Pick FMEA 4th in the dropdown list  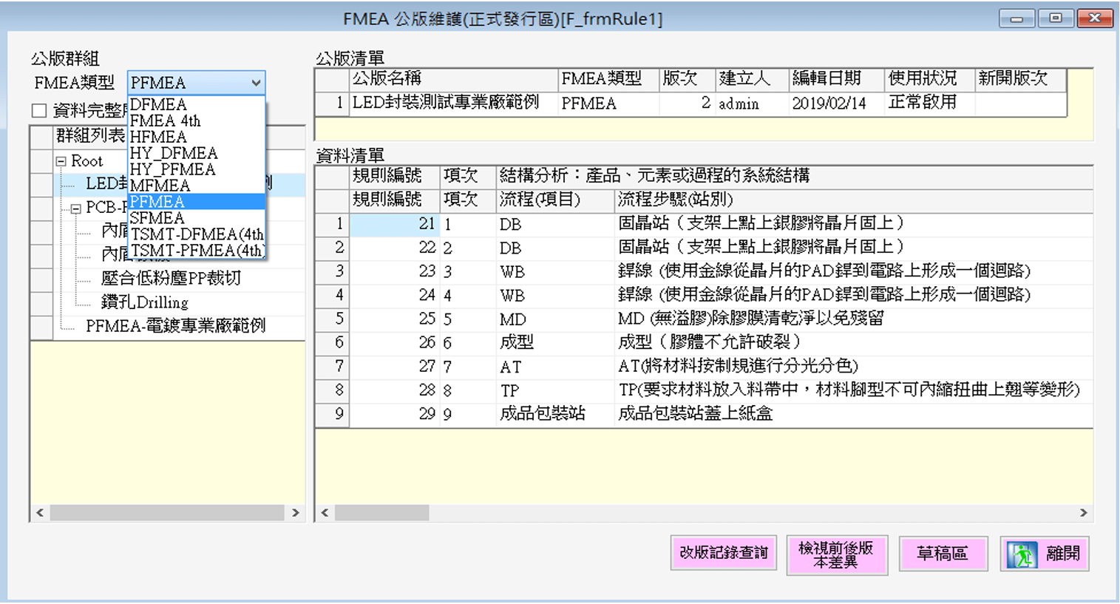coord(165,121)
